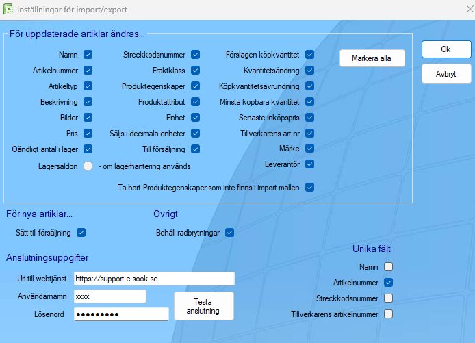Click the Markera alla button
The height and width of the screenshot is (343, 475).
pos(372,58)
